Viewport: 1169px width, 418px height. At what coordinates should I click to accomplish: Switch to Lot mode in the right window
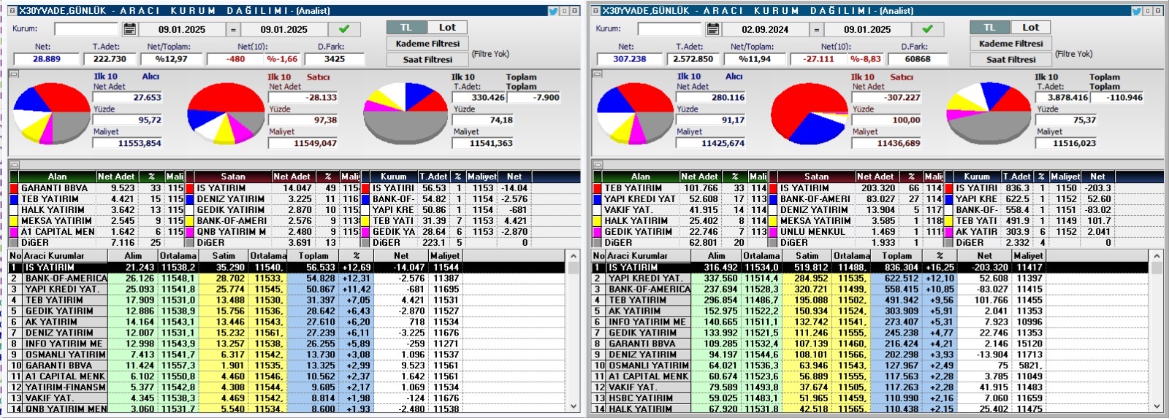click(1030, 27)
